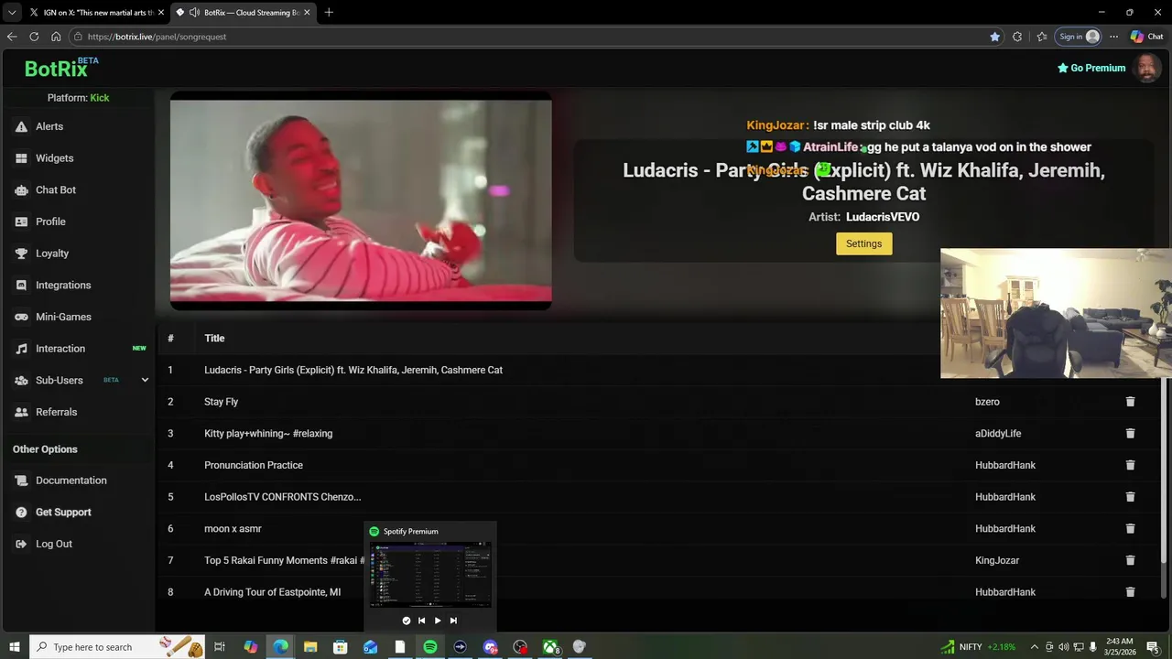Screen dimensions: 1172x659
Task: Open Mini-Games in sidebar
Action: (63, 317)
